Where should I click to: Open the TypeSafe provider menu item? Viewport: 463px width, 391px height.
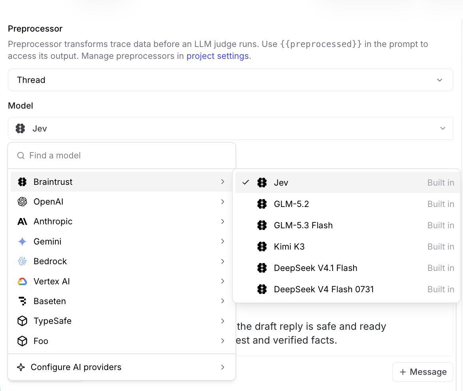point(122,321)
